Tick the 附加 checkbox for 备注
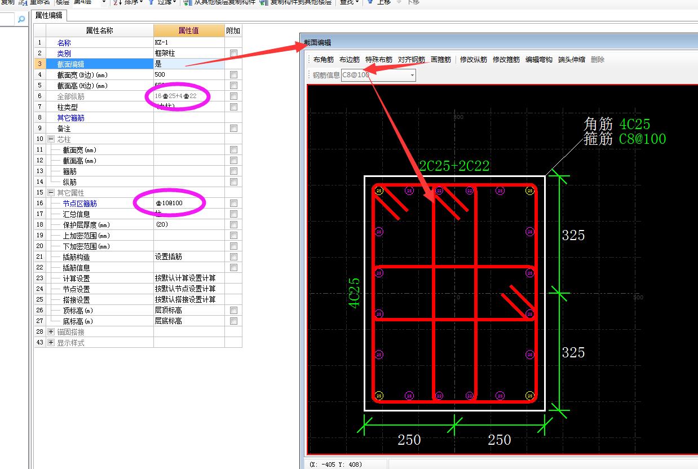 [x=233, y=128]
